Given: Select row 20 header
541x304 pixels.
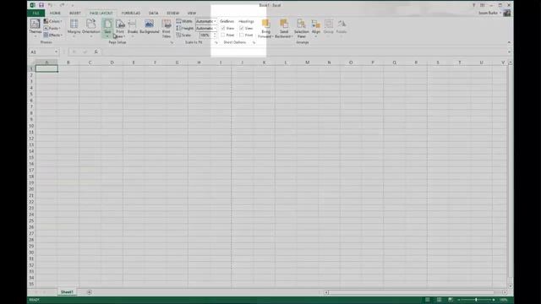Looking at the screenshot, I should point(31,189).
